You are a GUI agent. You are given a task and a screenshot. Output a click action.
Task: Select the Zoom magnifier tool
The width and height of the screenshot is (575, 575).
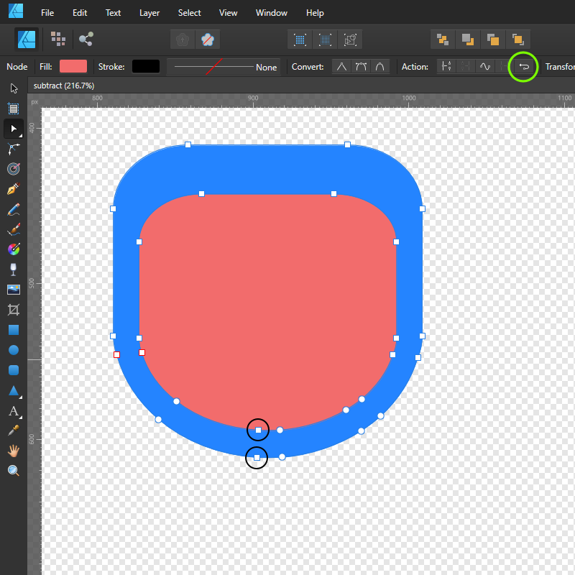click(13, 471)
